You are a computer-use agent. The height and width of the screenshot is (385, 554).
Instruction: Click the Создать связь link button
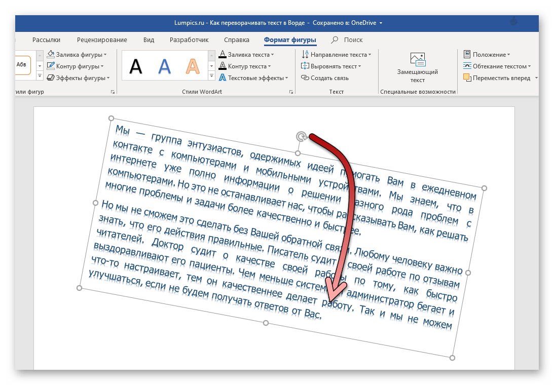tap(325, 78)
